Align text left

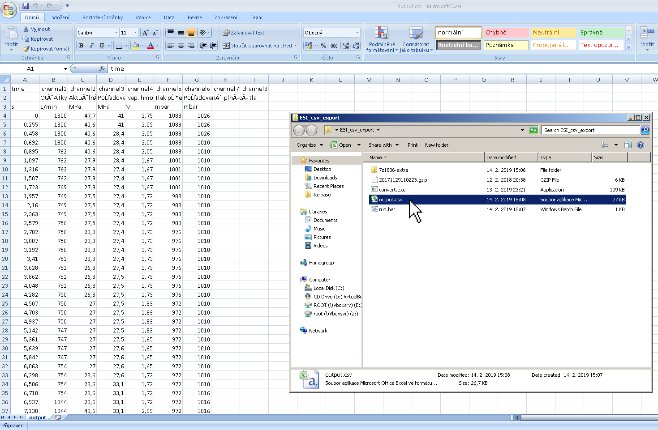tap(171, 46)
